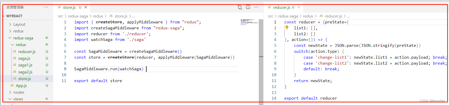Image resolution: width=449 pixels, height=105 pixels.
Task: Collapse the nested redux folder under redux-saga
Action: click(x=21, y=45)
